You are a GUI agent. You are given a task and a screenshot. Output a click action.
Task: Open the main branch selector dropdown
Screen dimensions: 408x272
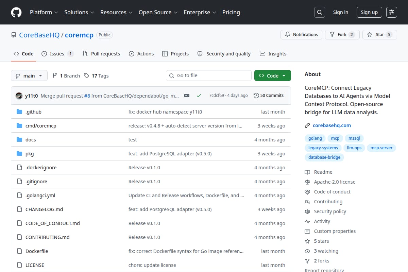[29, 75]
